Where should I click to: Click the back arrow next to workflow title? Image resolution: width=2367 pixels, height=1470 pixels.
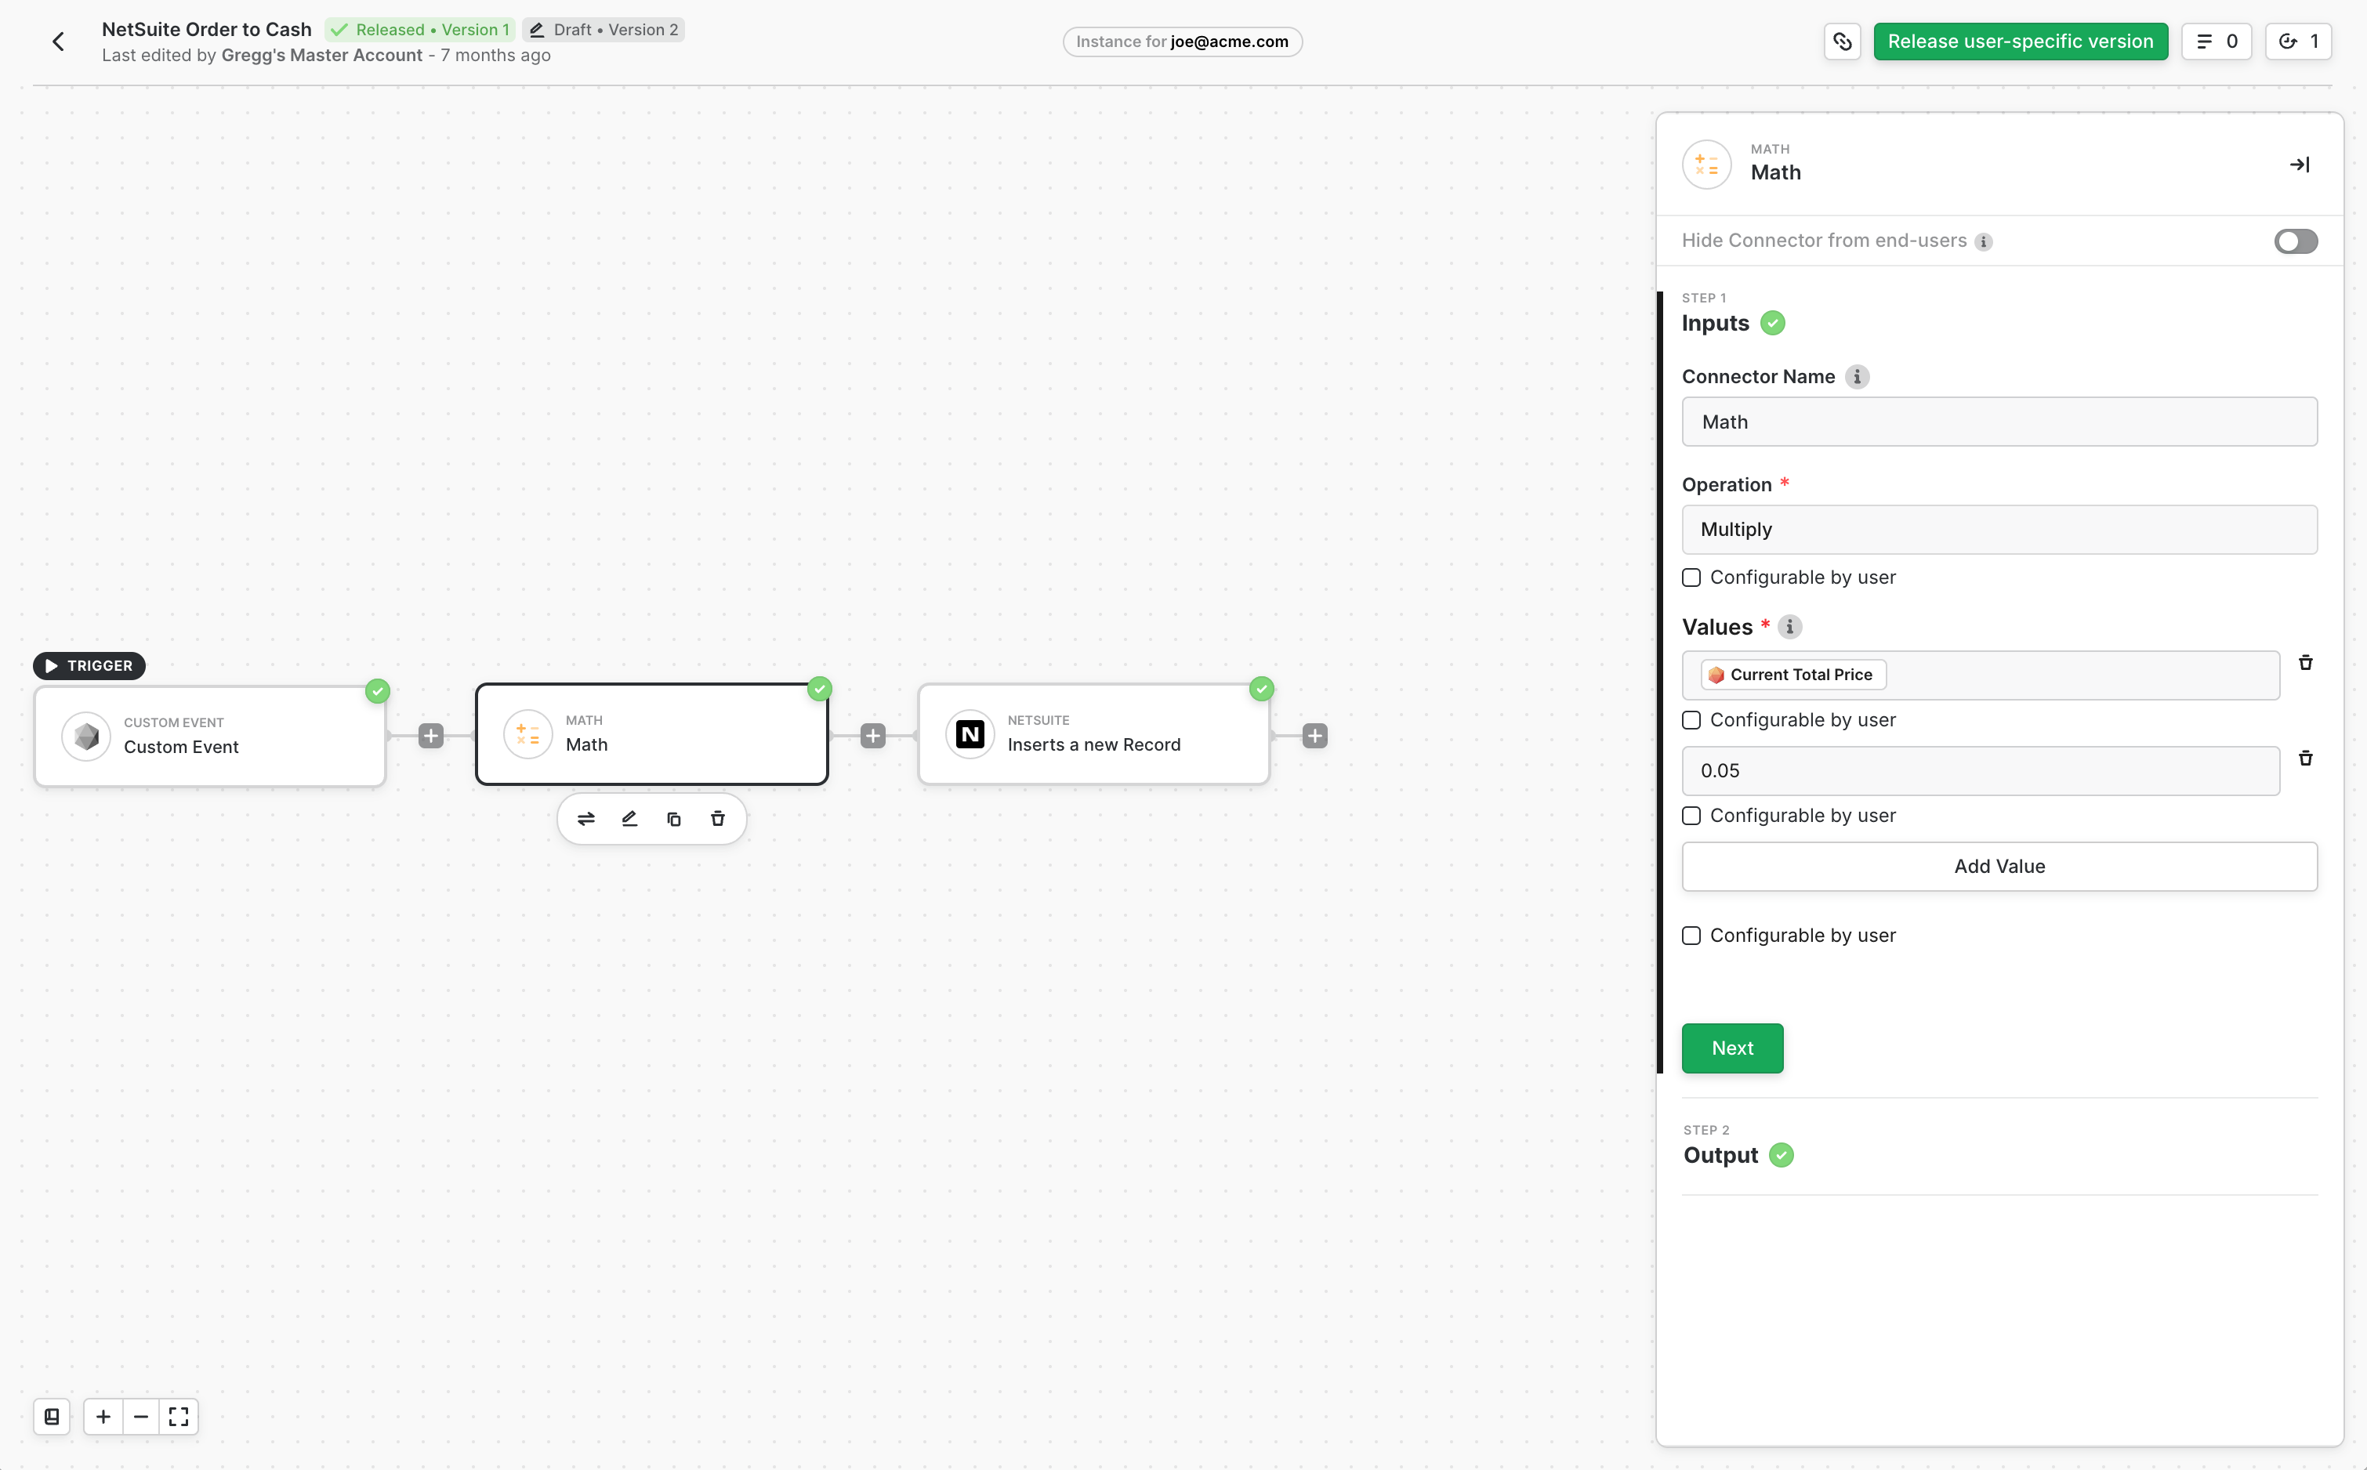(x=58, y=42)
